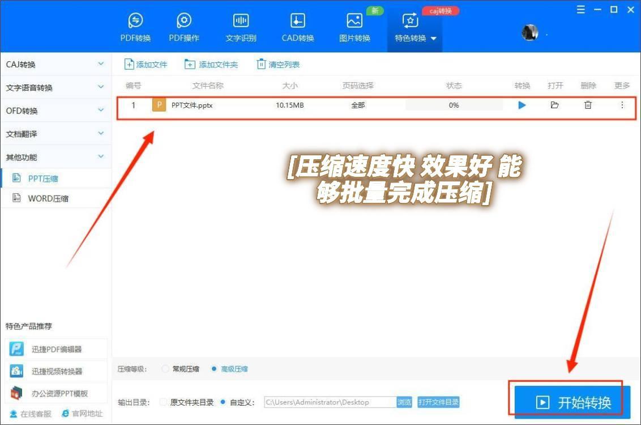641x425 pixels.
Task: Switch to the PDF操作 tab
Action: click(183, 25)
